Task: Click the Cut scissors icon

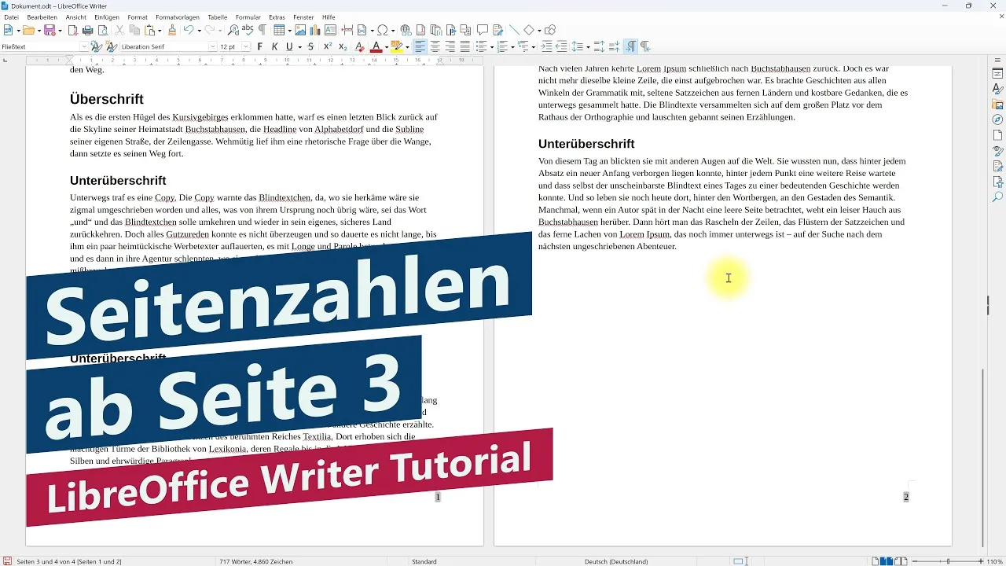Action: point(119,30)
